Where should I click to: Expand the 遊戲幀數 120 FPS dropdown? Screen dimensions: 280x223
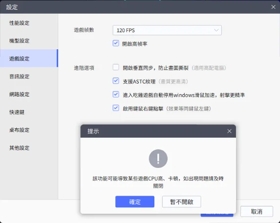pyautogui.click(x=167, y=30)
